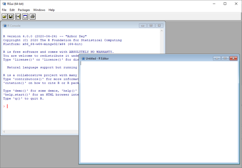Screen dimensions: 242x168
Task: Run line or selection from toolbar
Action: pyautogui.click(x=18, y=16)
